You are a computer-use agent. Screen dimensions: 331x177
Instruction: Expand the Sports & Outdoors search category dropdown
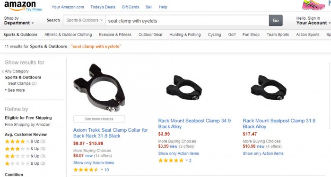84,20
